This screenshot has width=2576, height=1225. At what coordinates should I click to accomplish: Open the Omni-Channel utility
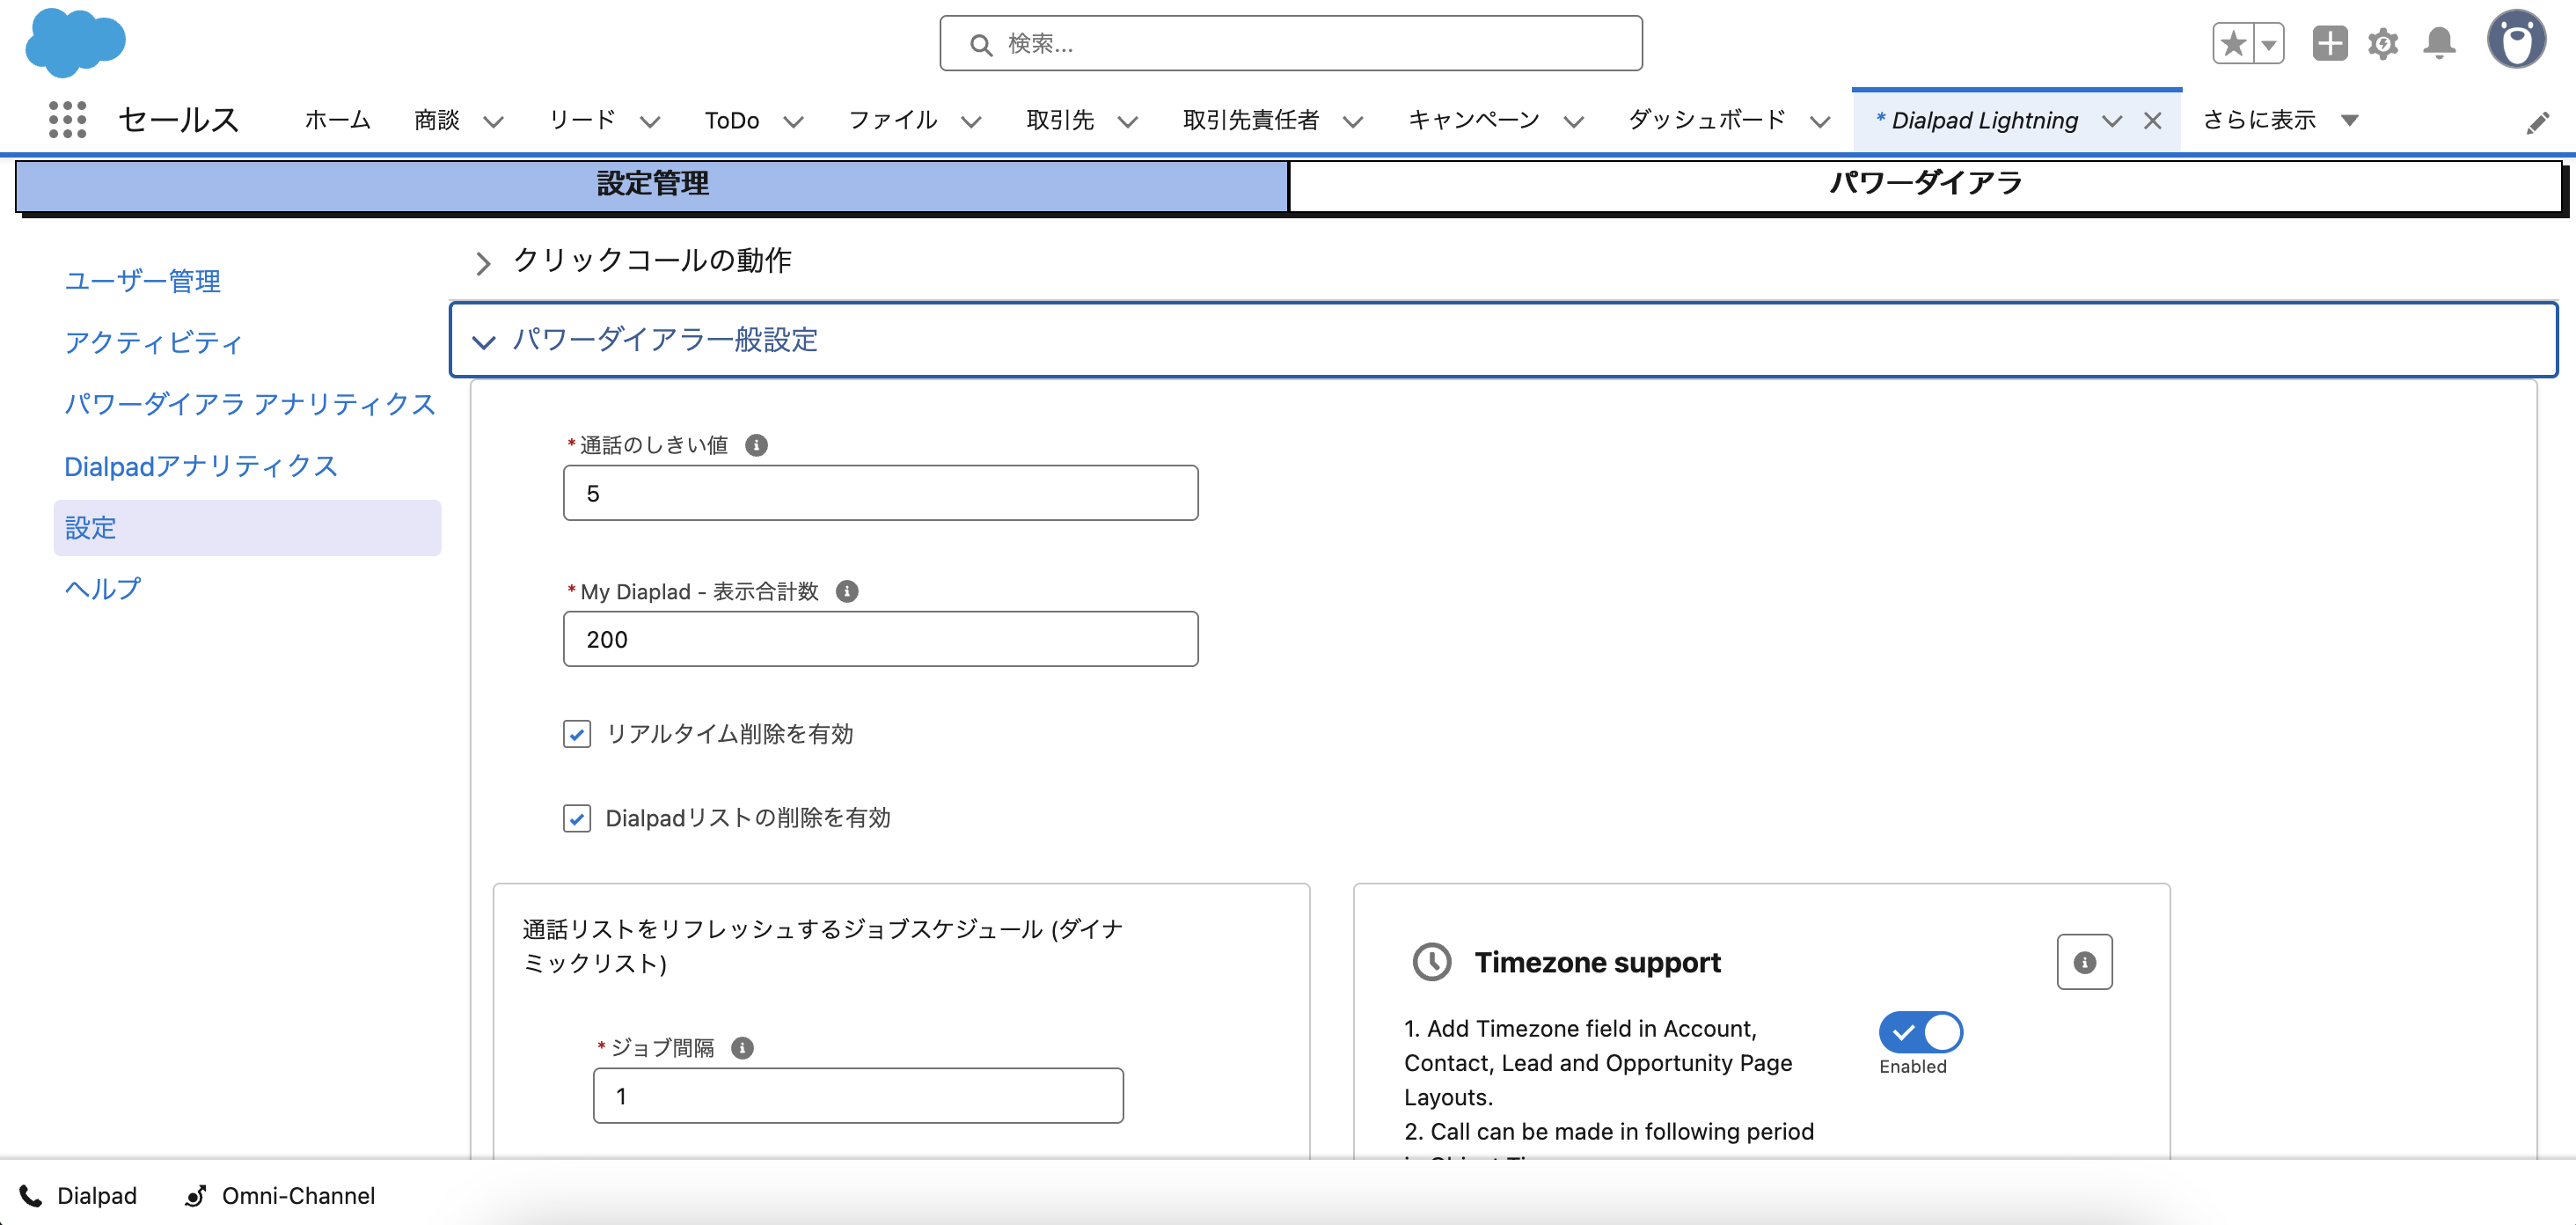pyautogui.click(x=279, y=1195)
